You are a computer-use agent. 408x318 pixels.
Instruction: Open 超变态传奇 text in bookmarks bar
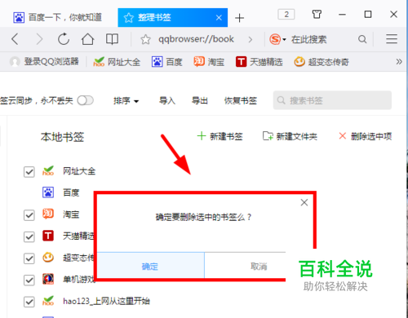point(328,62)
